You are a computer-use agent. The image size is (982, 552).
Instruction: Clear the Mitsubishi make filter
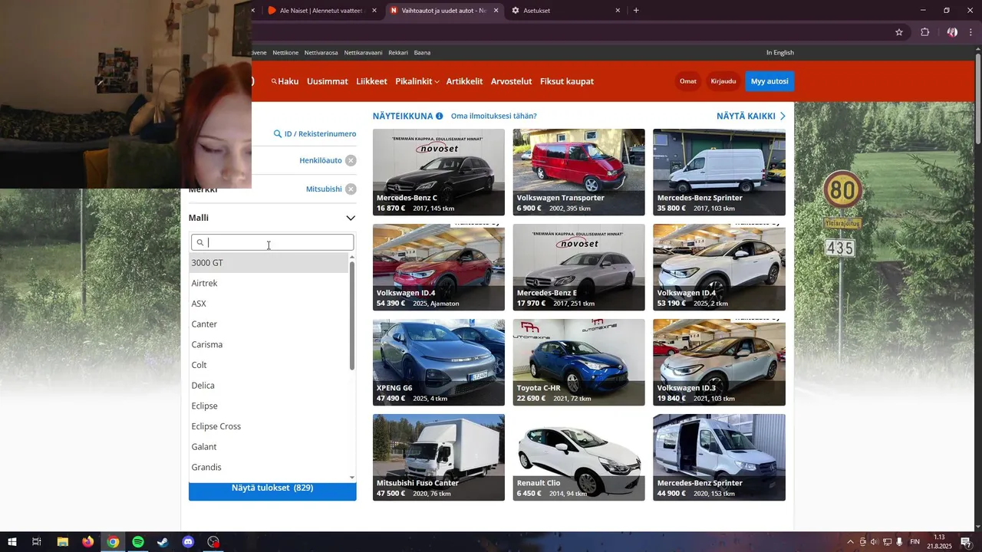coord(351,189)
